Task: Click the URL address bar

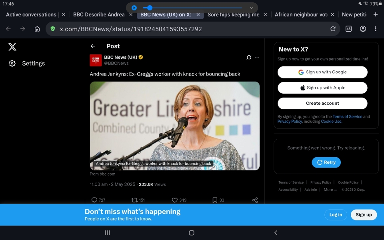Action: coord(193,29)
